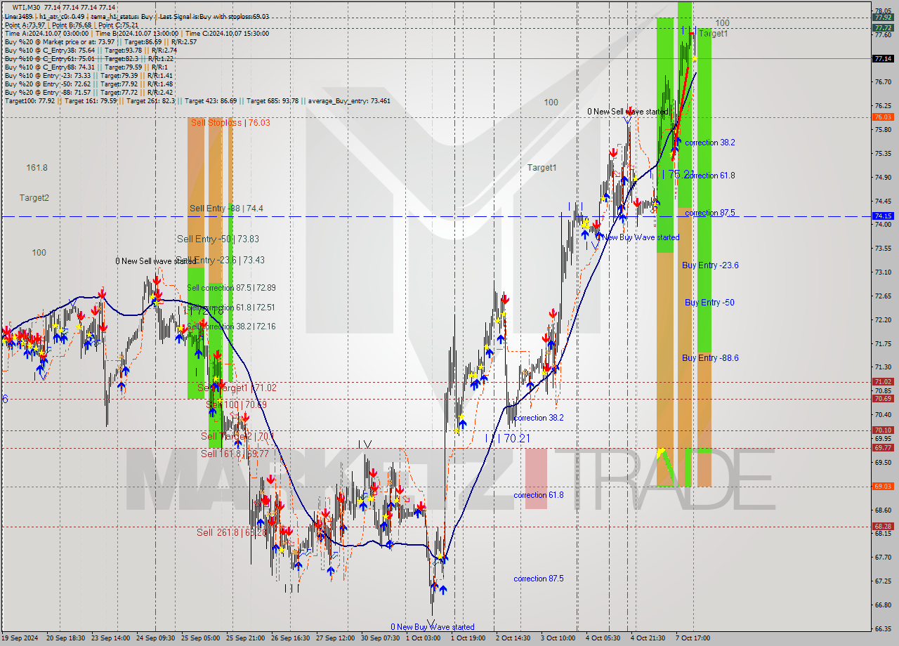Select the '30 Sep 07:30' time label
The width and height of the screenshot is (899, 646).
tap(380, 638)
